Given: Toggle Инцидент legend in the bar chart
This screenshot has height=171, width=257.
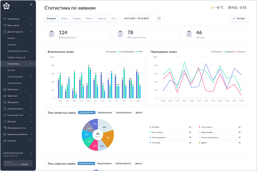Looking at the screenshot, I should 111,52.
